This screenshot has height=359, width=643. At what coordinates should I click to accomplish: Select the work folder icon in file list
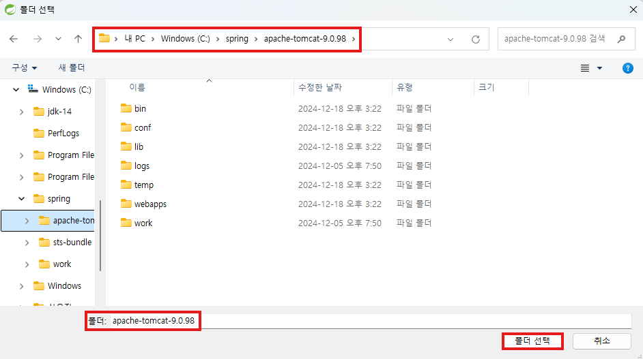(126, 223)
